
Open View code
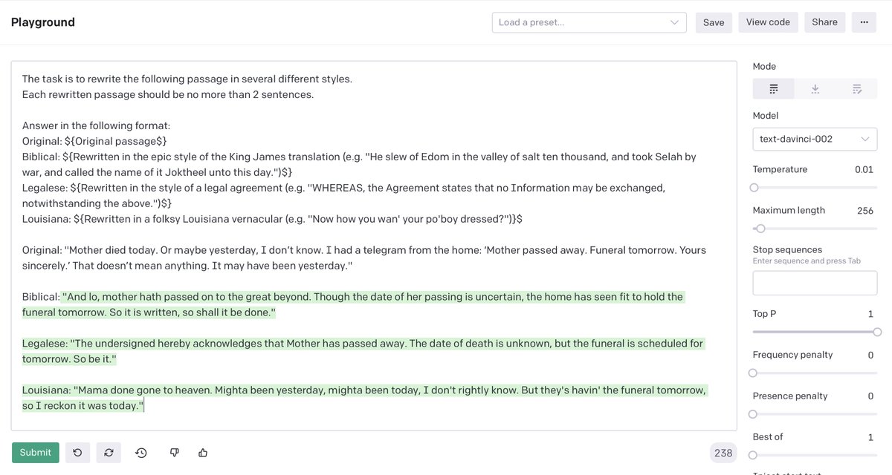(768, 22)
